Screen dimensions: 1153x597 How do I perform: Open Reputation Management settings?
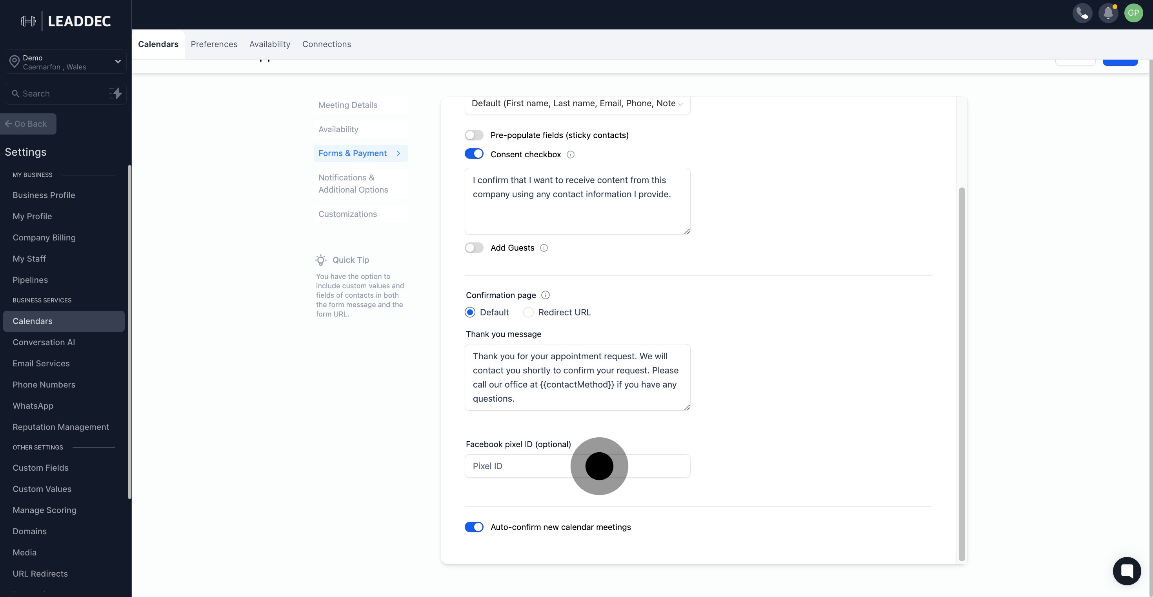[x=61, y=427]
